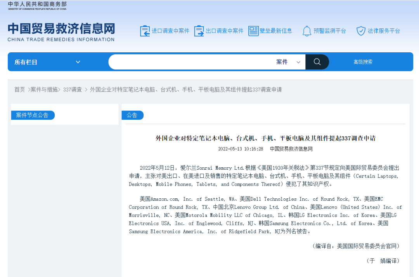419x277 pixels.
Task: Open 出口调查中案件 link
Action: click(x=225, y=31)
